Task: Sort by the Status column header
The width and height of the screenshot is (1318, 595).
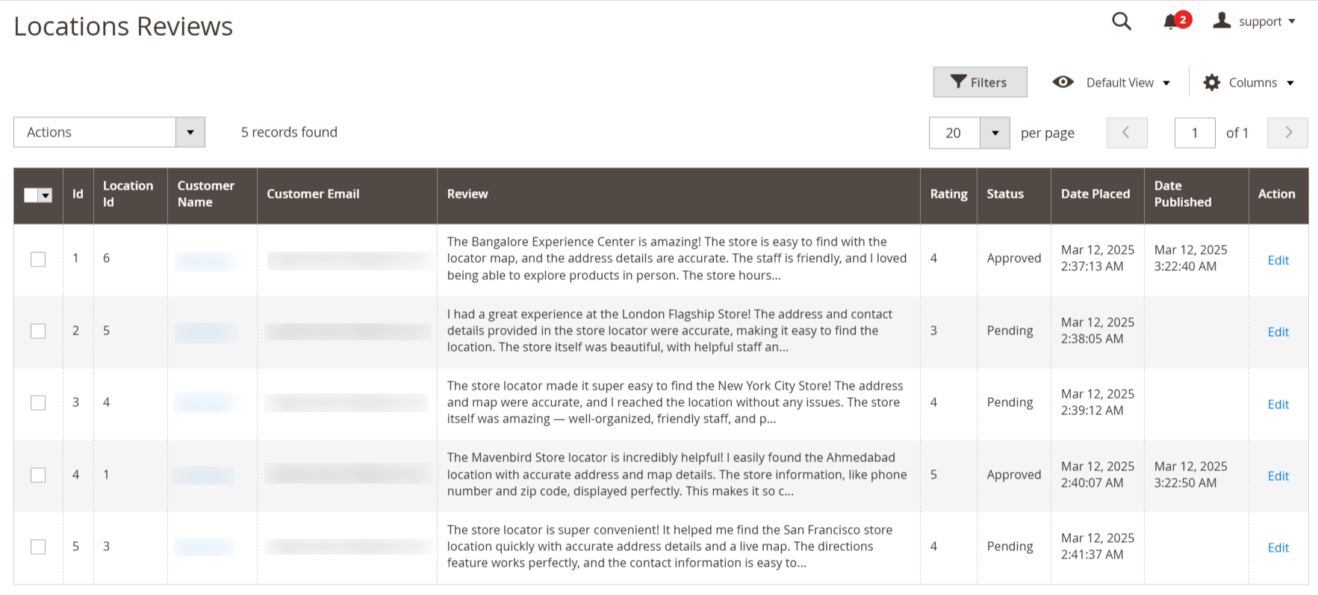Action: 1005,194
